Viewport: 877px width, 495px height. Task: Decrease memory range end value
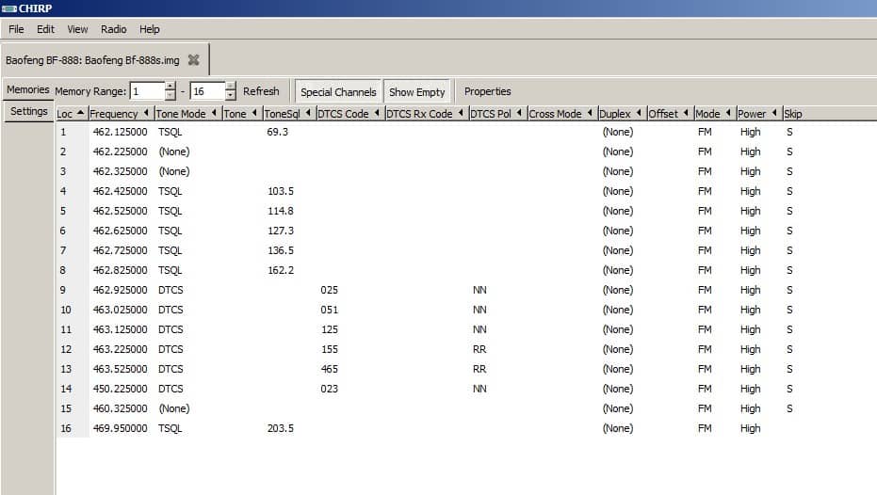click(x=230, y=96)
